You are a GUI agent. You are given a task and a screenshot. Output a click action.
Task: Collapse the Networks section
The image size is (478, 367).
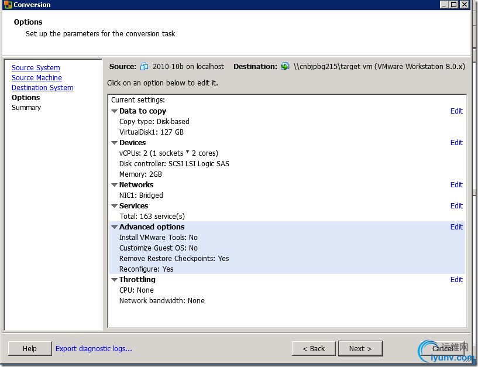point(114,185)
